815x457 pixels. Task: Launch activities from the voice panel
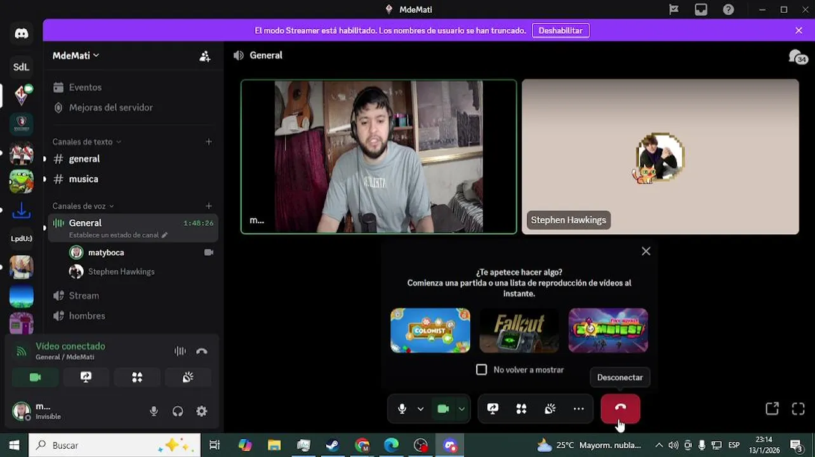[x=137, y=377]
